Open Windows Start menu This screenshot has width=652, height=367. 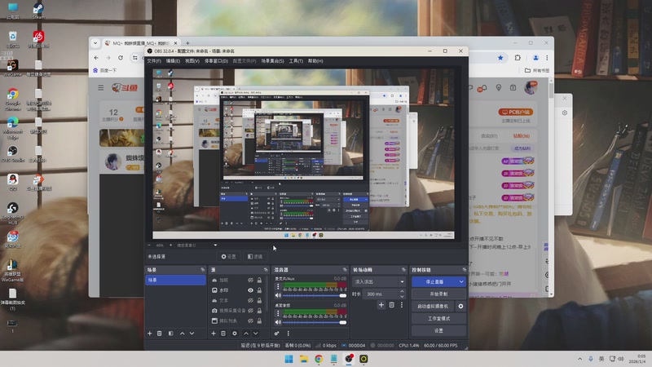pyautogui.click(x=289, y=359)
